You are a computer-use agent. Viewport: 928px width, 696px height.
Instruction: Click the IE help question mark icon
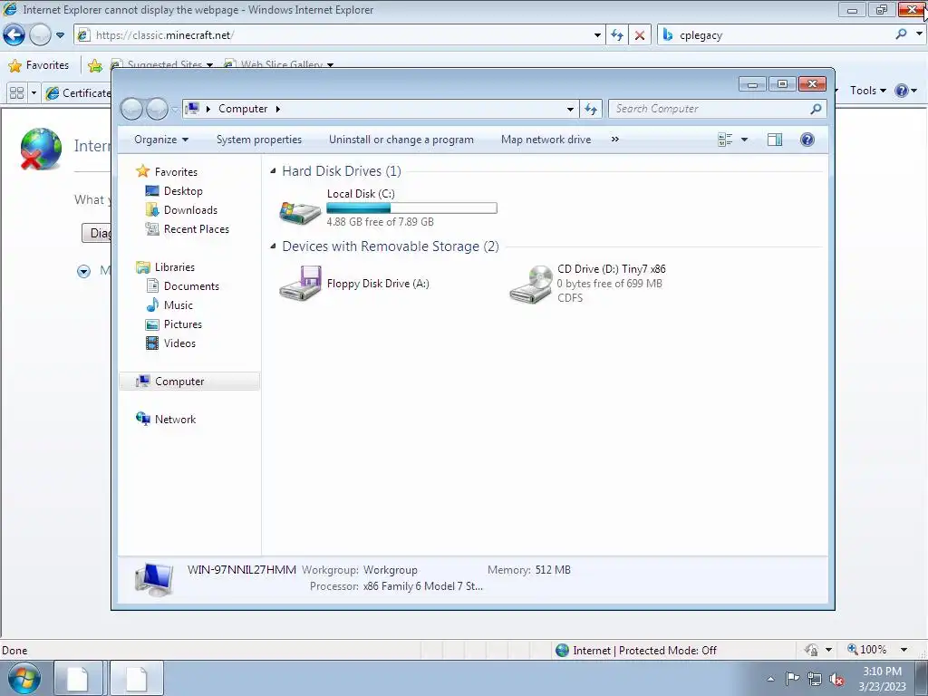tap(902, 91)
